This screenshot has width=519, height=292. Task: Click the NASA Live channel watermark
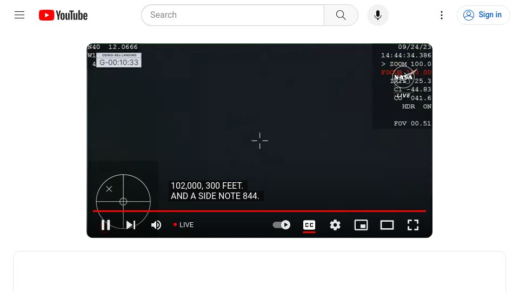coord(403,83)
